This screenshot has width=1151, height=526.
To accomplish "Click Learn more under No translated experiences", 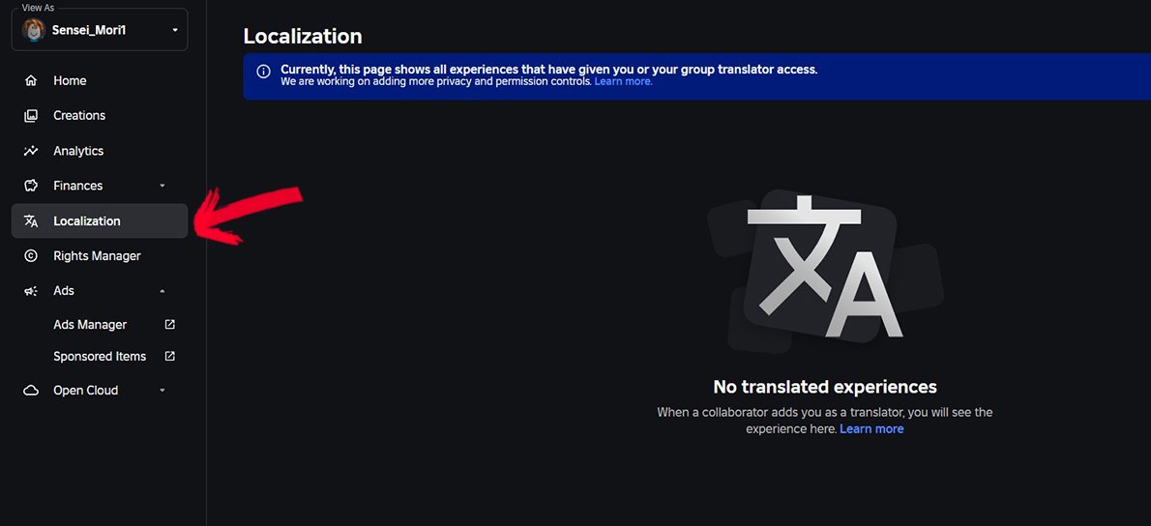I will point(871,428).
